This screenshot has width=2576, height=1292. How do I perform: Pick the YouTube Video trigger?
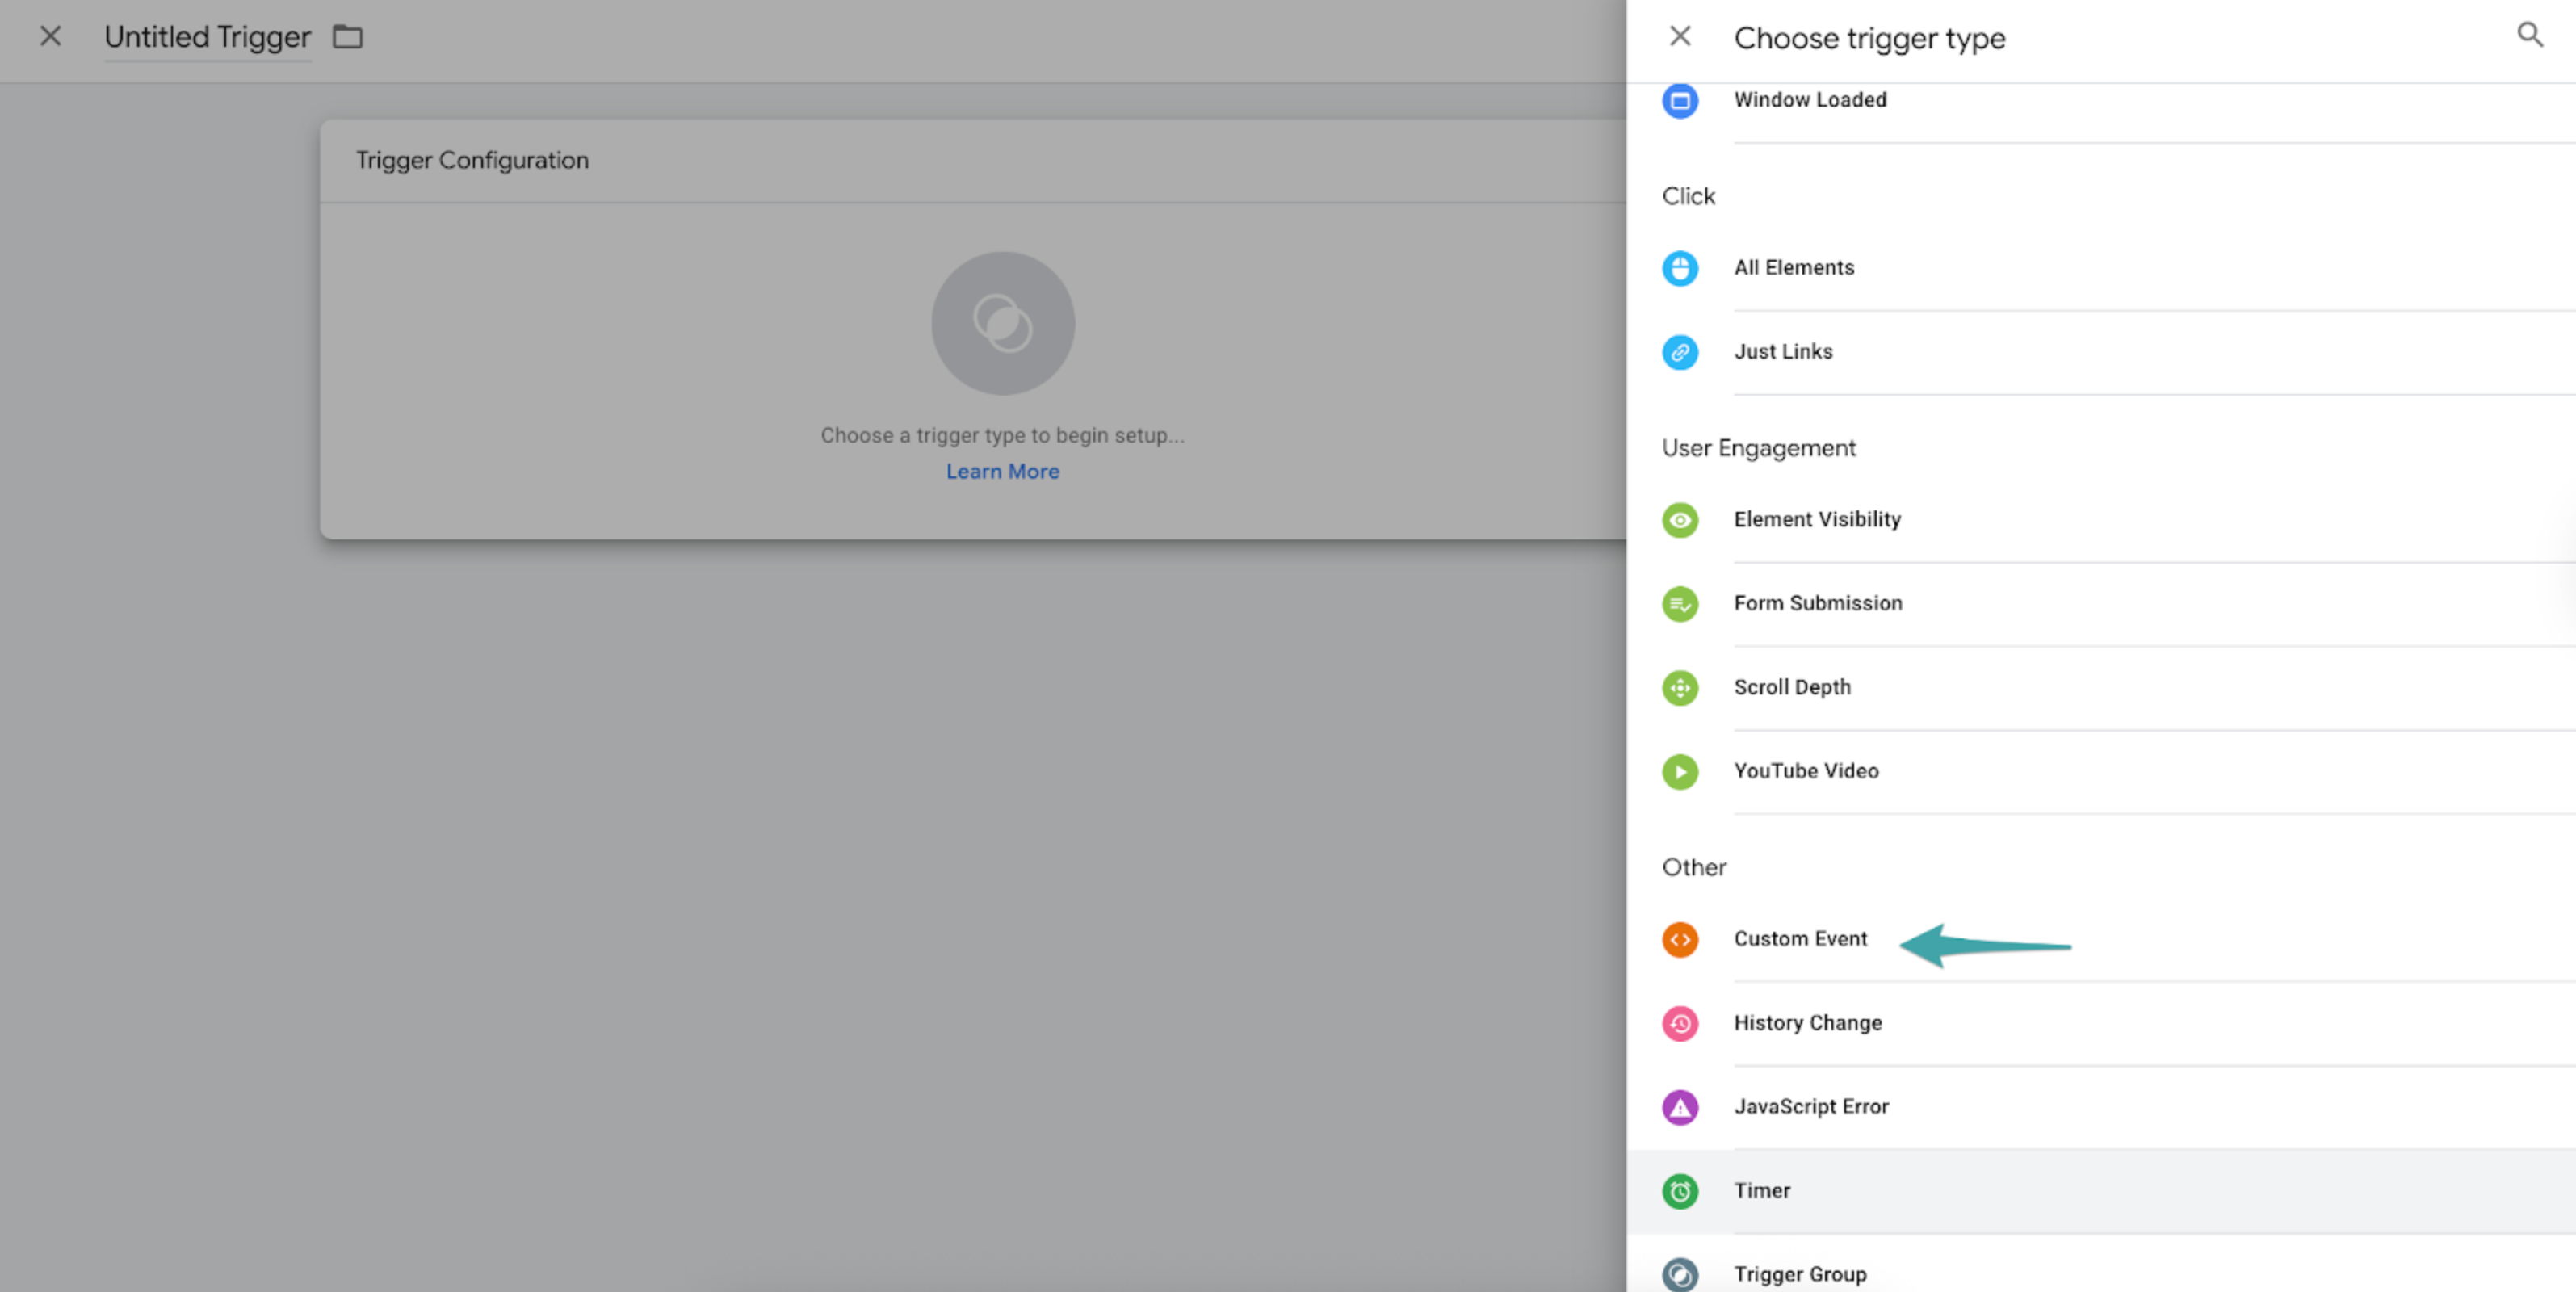pyautogui.click(x=2101, y=772)
